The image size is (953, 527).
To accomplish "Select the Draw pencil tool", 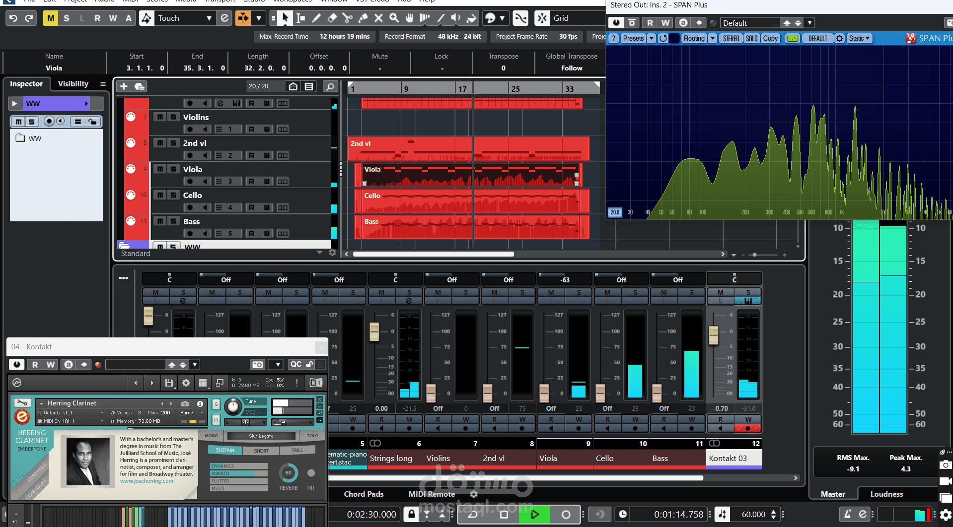I will (x=316, y=18).
